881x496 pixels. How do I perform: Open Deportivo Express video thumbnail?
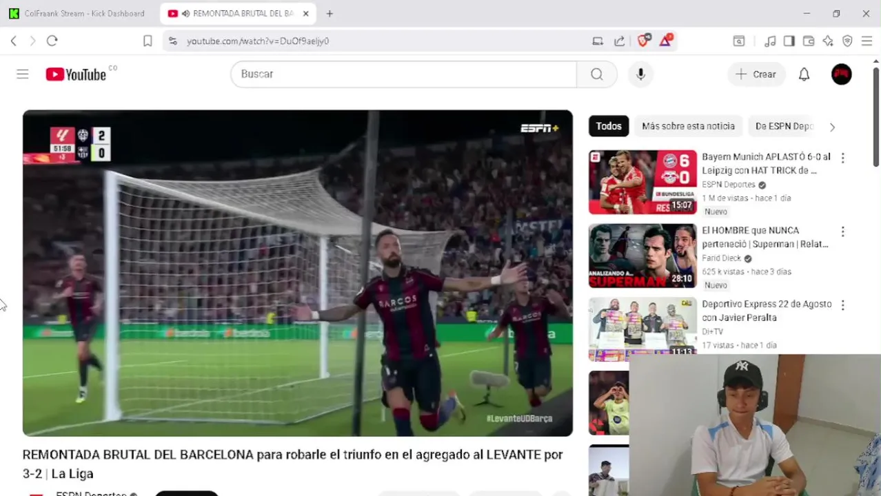click(x=642, y=329)
